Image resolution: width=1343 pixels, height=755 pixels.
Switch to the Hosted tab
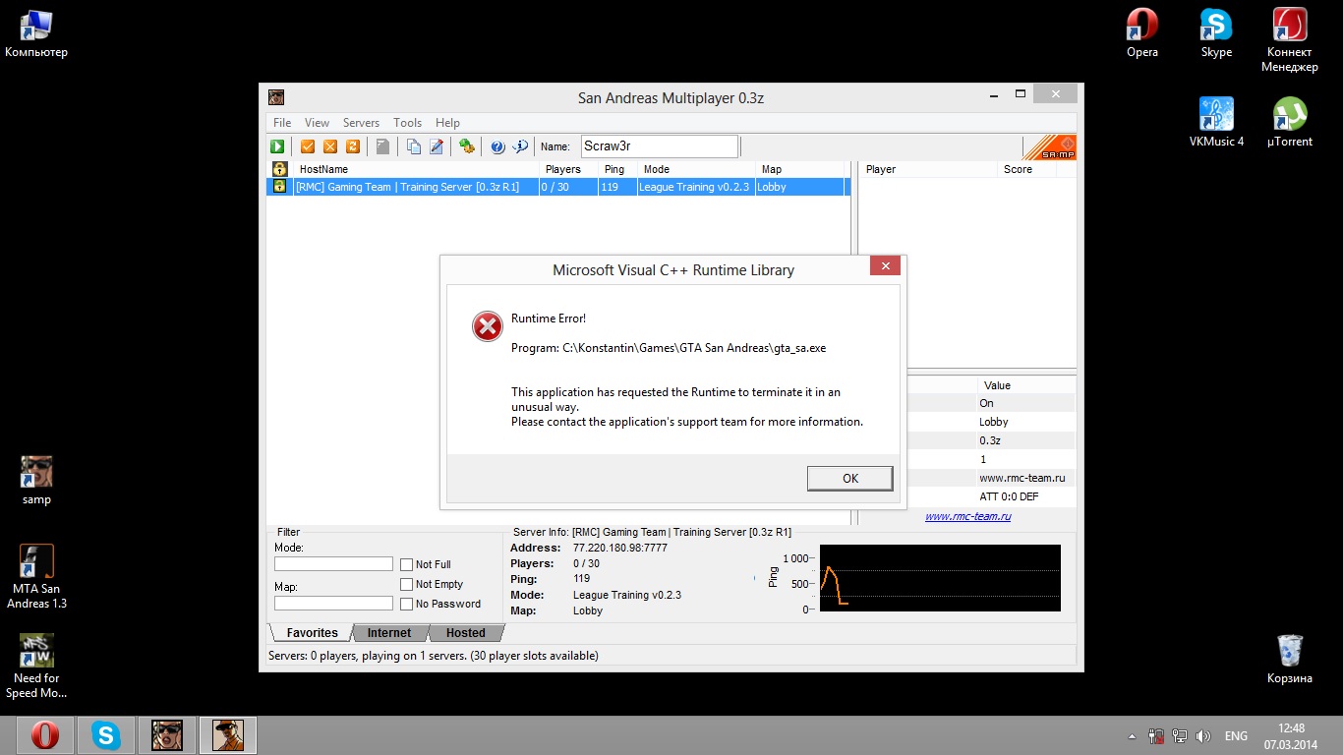[465, 633]
